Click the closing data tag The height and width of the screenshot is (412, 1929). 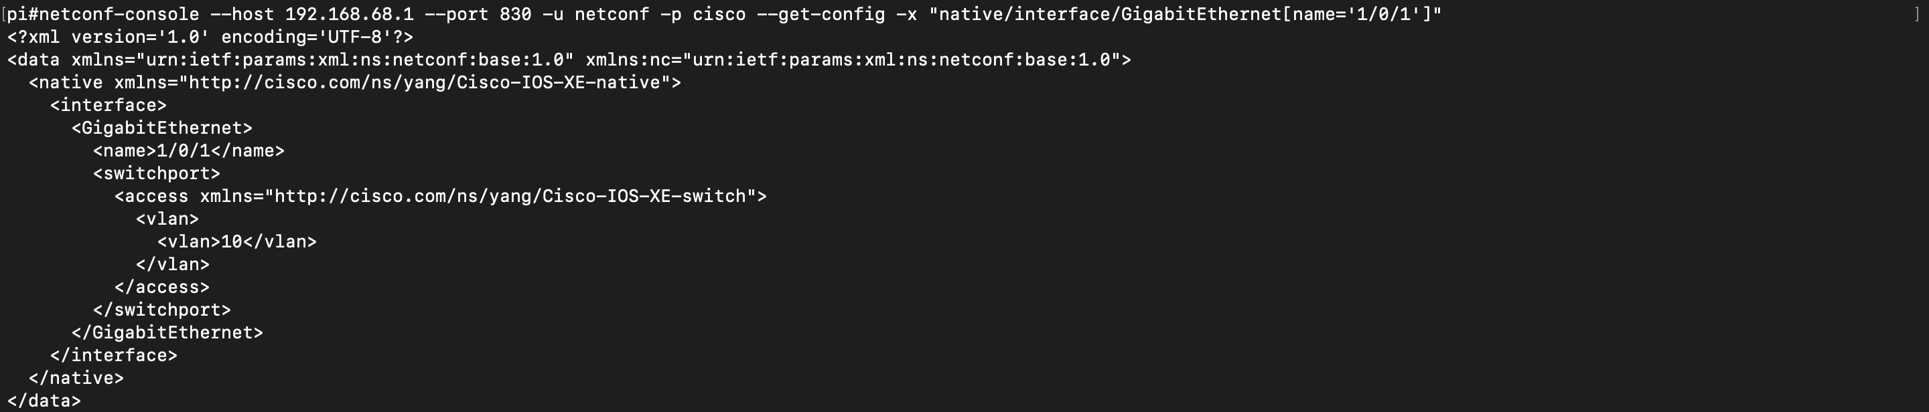44,401
